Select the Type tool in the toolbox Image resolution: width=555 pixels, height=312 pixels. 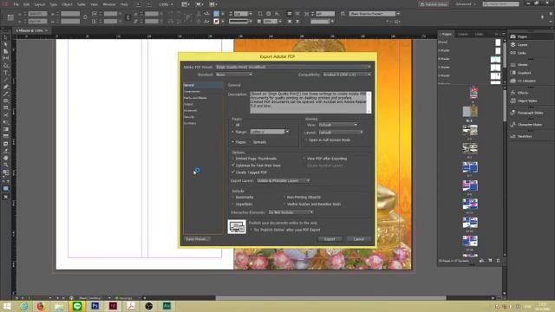pyautogui.click(x=6, y=73)
